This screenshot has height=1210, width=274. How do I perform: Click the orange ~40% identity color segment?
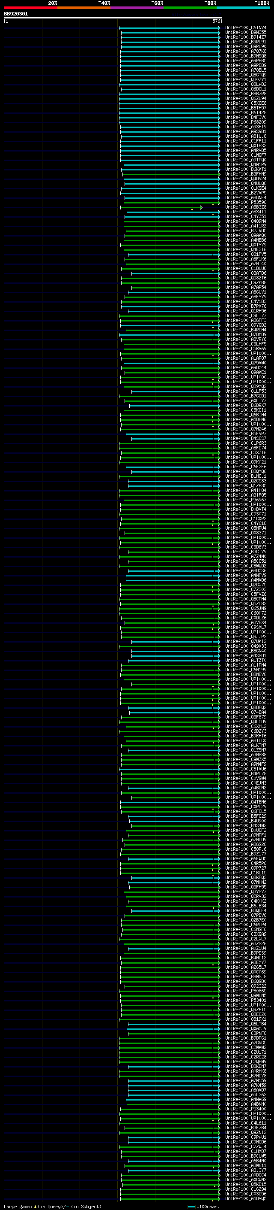click(84, 8)
